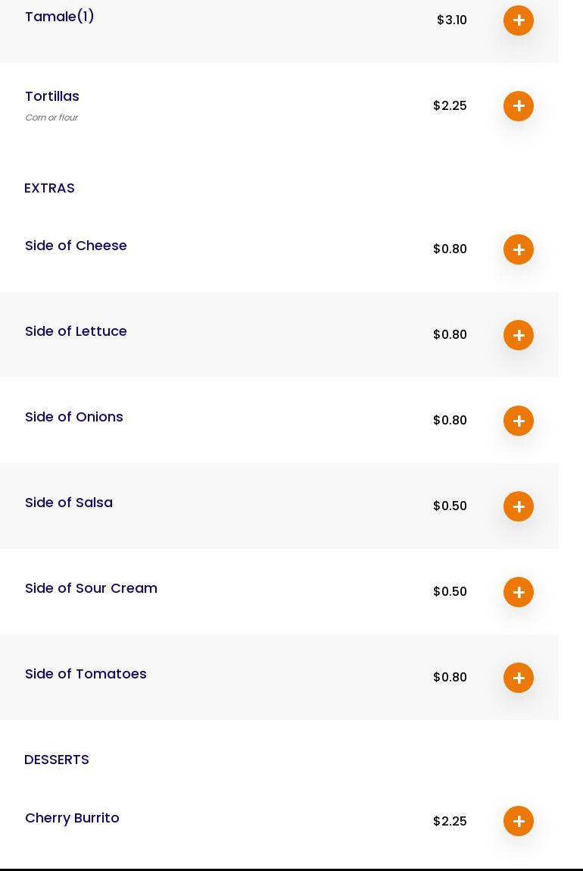Add Side of Onions to cart

519,421
